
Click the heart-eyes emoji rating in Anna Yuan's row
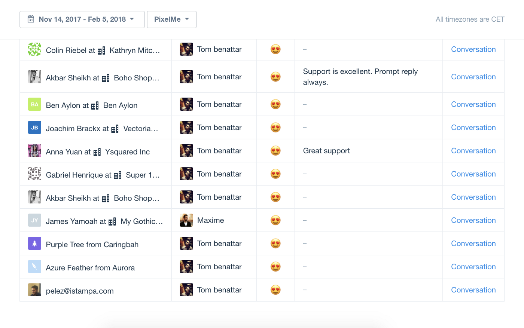pyautogui.click(x=275, y=151)
